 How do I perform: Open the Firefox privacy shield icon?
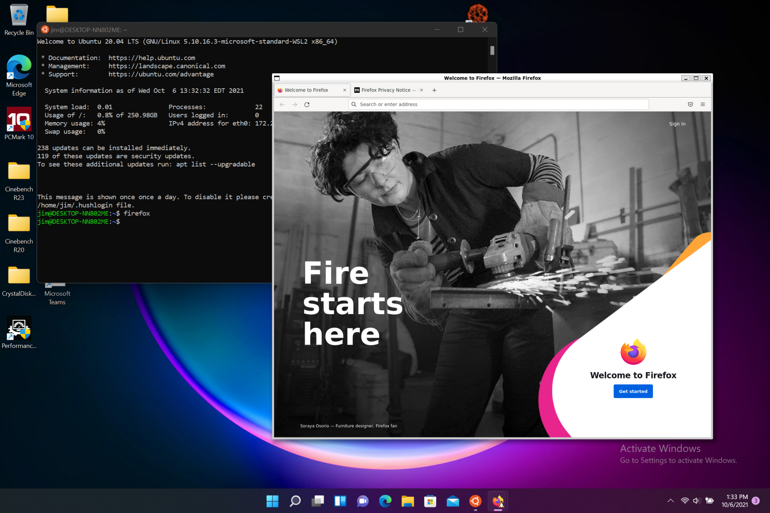point(690,104)
